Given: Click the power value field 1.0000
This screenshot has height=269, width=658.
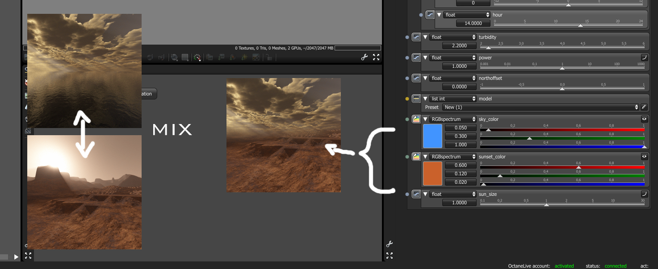Looking at the screenshot, I should tap(459, 66).
